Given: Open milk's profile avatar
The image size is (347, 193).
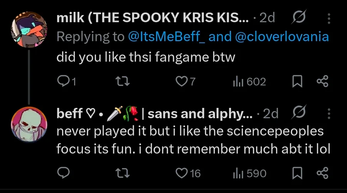Looking at the screenshot, I should (29, 29).
